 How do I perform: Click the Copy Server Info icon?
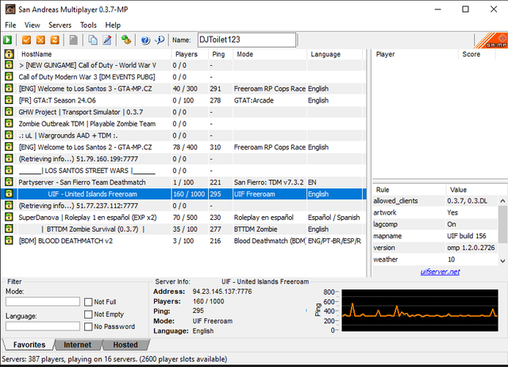click(93, 40)
